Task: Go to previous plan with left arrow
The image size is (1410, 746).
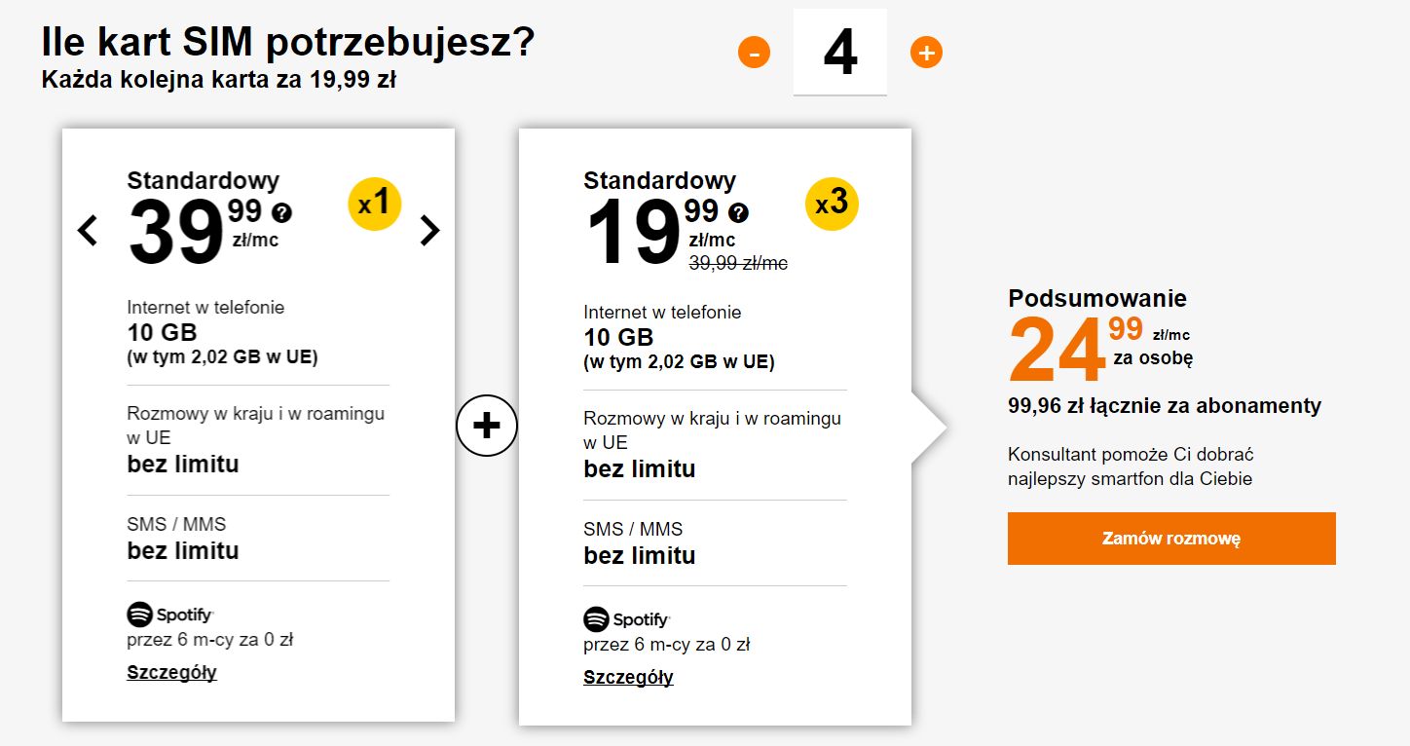Action: (x=88, y=230)
